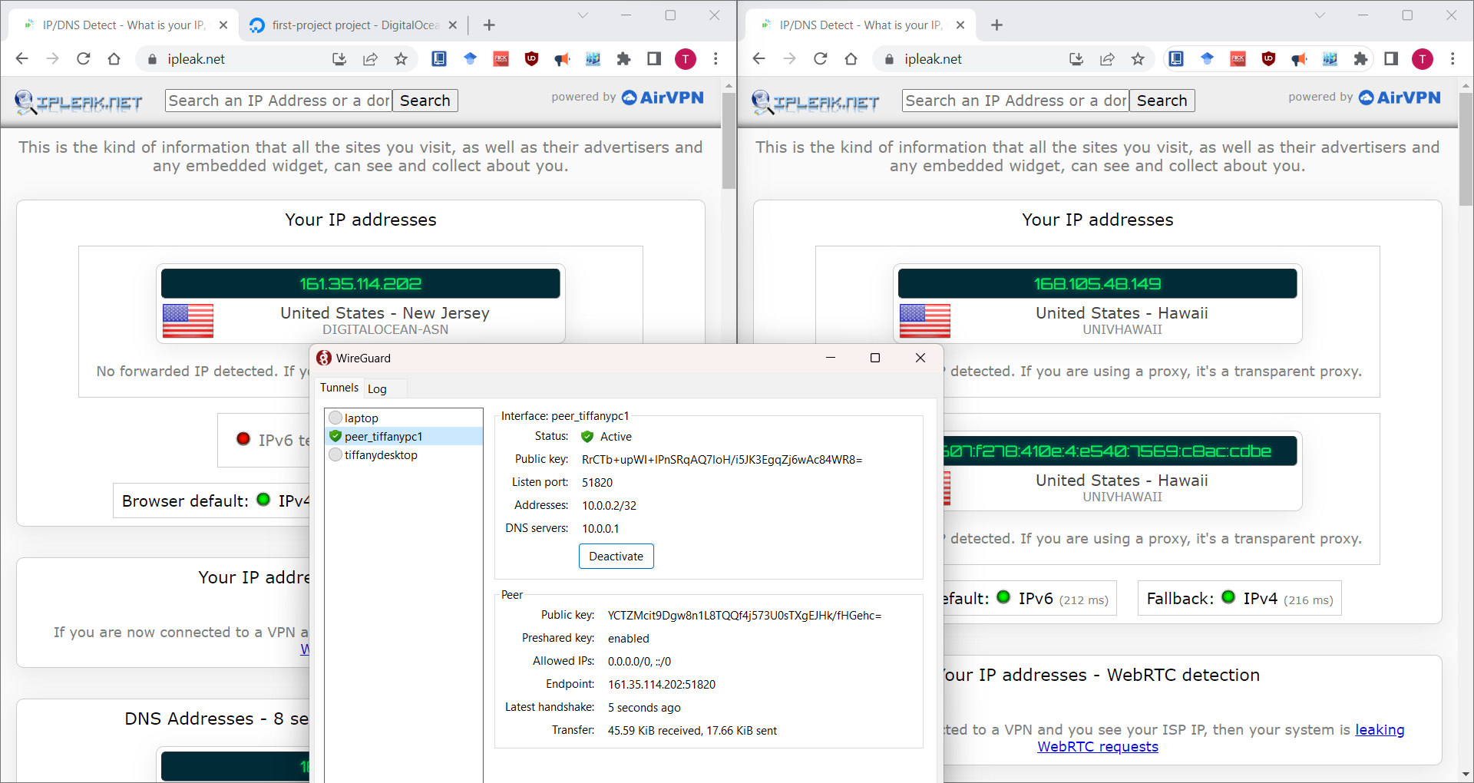Viewport: 1474px width, 783px height.
Task: Bookmark page with star in right browser
Action: [x=1138, y=59]
